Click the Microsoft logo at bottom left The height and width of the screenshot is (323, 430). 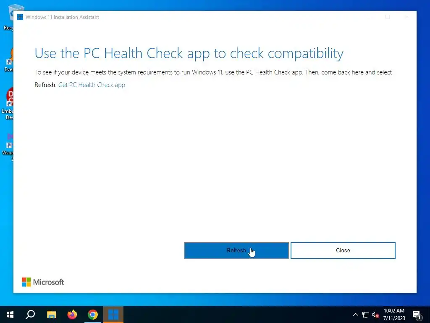coord(43,282)
